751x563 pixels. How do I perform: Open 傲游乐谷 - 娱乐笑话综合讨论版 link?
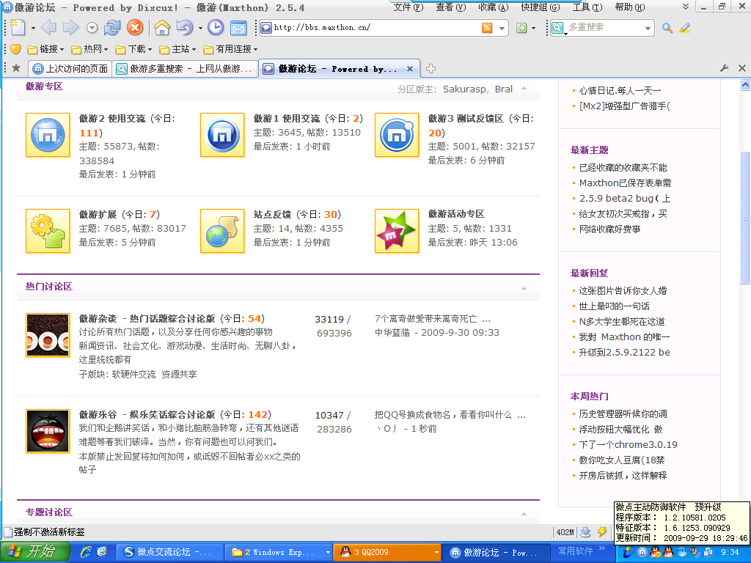(147, 415)
